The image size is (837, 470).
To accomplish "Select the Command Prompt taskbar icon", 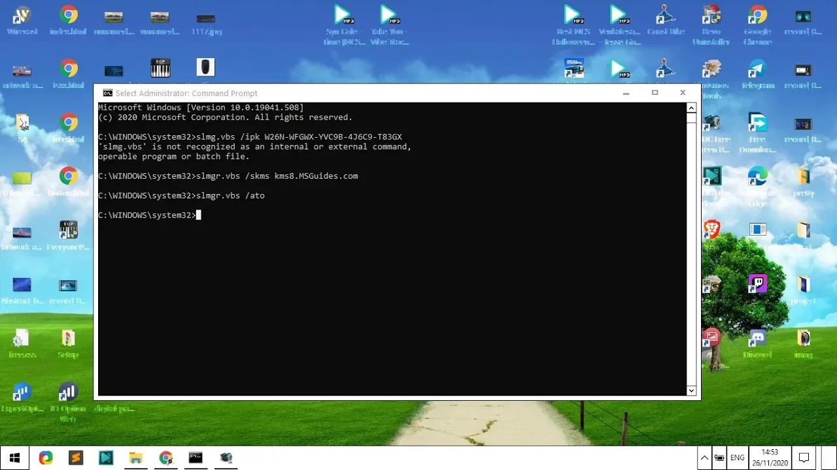I will coord(196,458).
